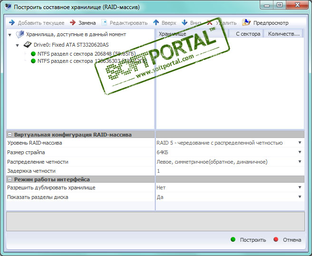Screen dimensions: 312x256
Task: Click the green circle next to Построить
Action: [x=233, y=239]
